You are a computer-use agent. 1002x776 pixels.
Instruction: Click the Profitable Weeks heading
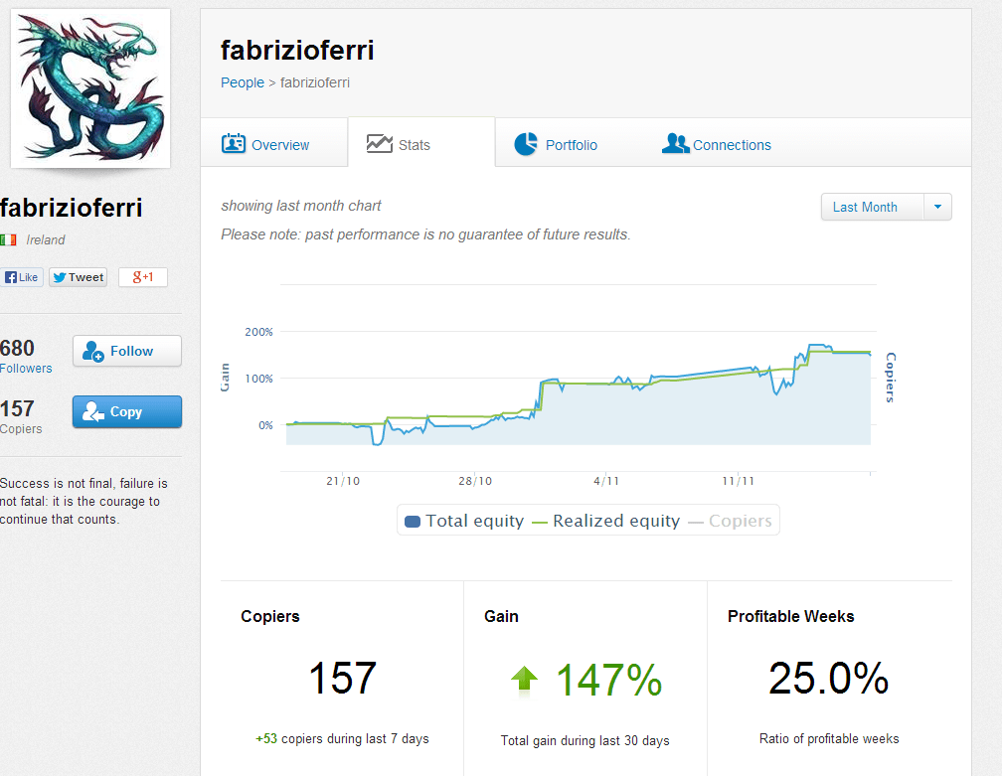(x=790, y=616)
